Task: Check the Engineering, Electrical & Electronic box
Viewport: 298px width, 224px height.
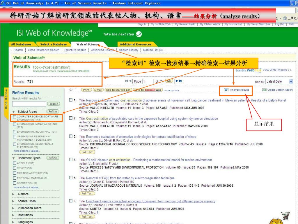Action: pyautogui.click(x=15, y=144)
